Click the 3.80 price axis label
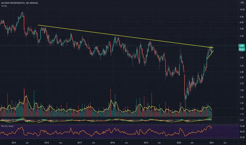This screenshot has width=246, height=145. pyautogui.click(x=242, y=58)
